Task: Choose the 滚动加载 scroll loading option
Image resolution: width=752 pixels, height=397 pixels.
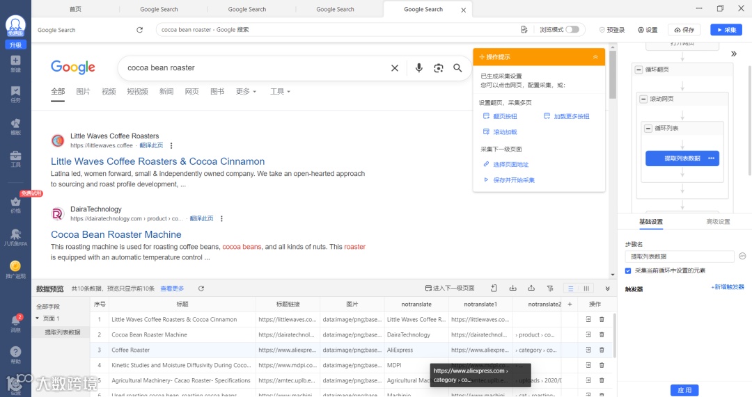Action: click(500, 132)
